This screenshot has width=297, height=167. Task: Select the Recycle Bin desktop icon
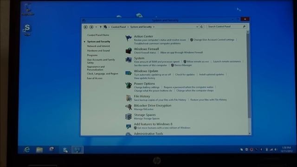[28, 9]
